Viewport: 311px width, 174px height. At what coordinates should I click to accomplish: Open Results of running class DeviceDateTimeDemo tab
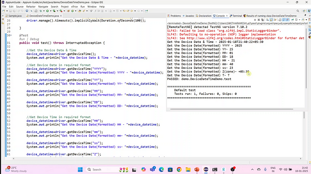pos(270,16)
